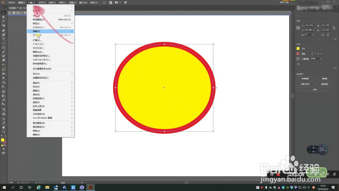339x191 pixels.
Task: Open the Effect menu
Action: point(62,3)
